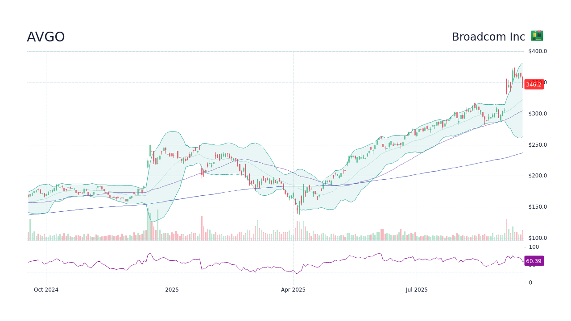571x321 pixels.
Task: Click the $100.0 price axis label
Action: pos(537,238)
